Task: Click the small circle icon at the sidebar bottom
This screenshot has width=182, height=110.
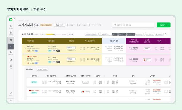Action: (x=11, y=100)
